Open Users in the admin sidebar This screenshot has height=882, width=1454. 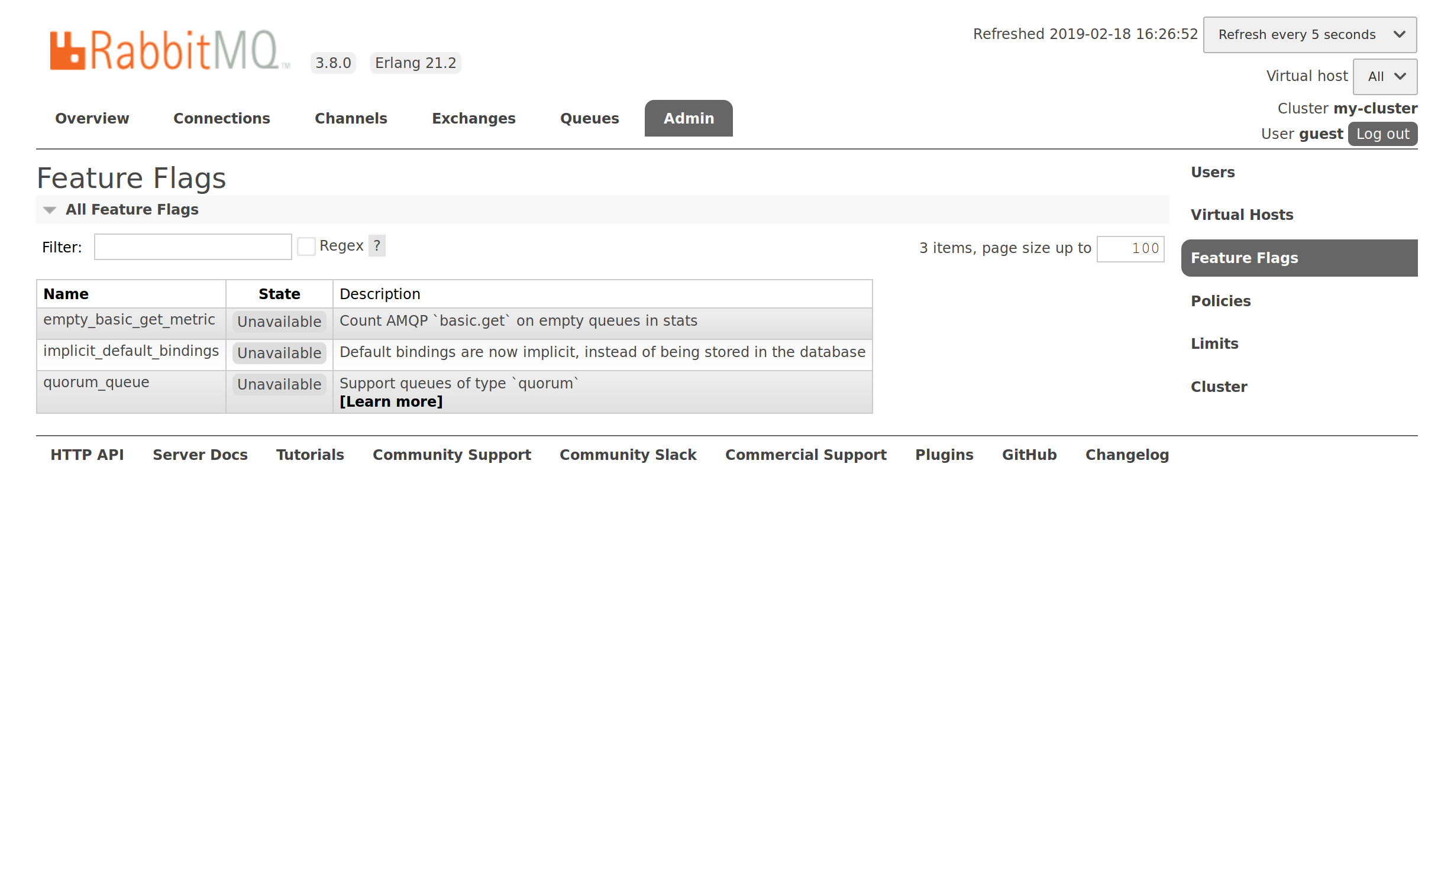click(1212, 173)
